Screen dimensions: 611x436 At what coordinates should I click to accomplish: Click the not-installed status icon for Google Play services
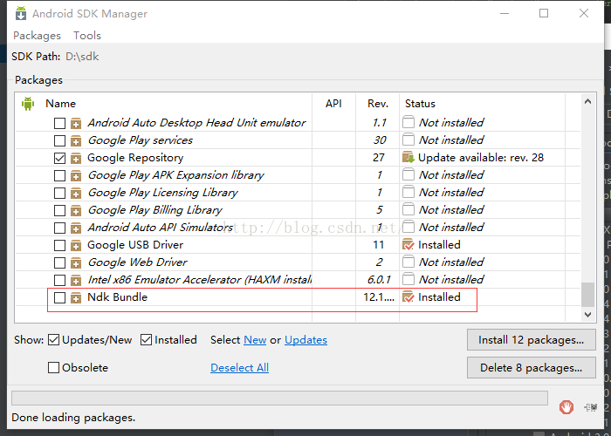tap(408, 139)
